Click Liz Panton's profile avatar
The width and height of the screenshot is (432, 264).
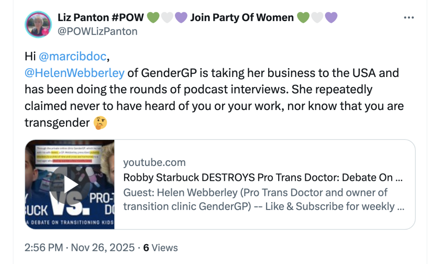coord(38,24)
